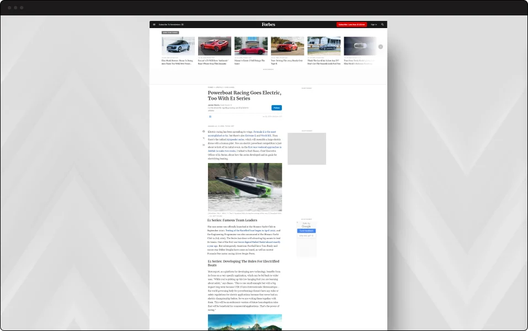The height and width of the screenshot is (331, 528).
Task: Click the Forbes logo
Action: click(x=268, y=24)
